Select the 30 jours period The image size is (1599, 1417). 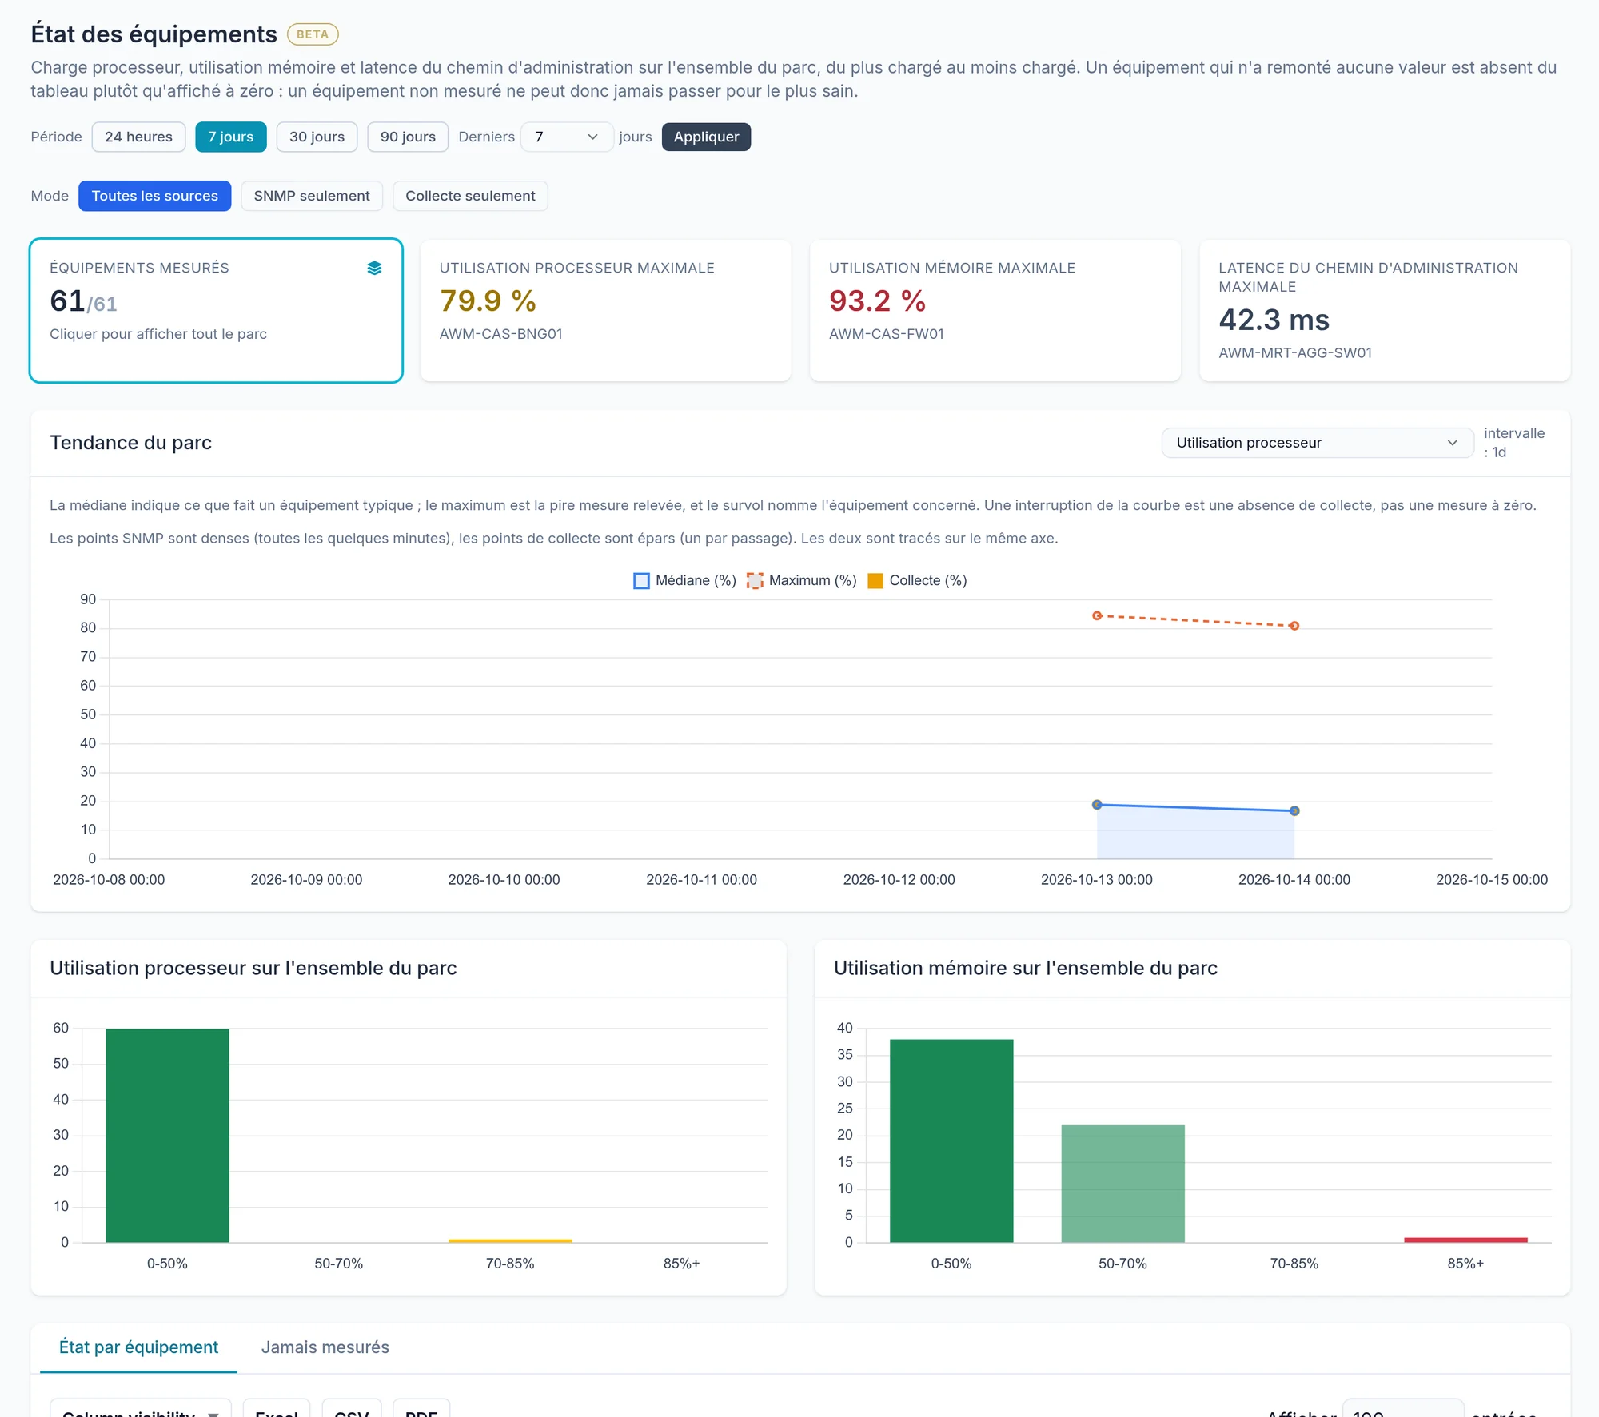(x=317, y=137)
